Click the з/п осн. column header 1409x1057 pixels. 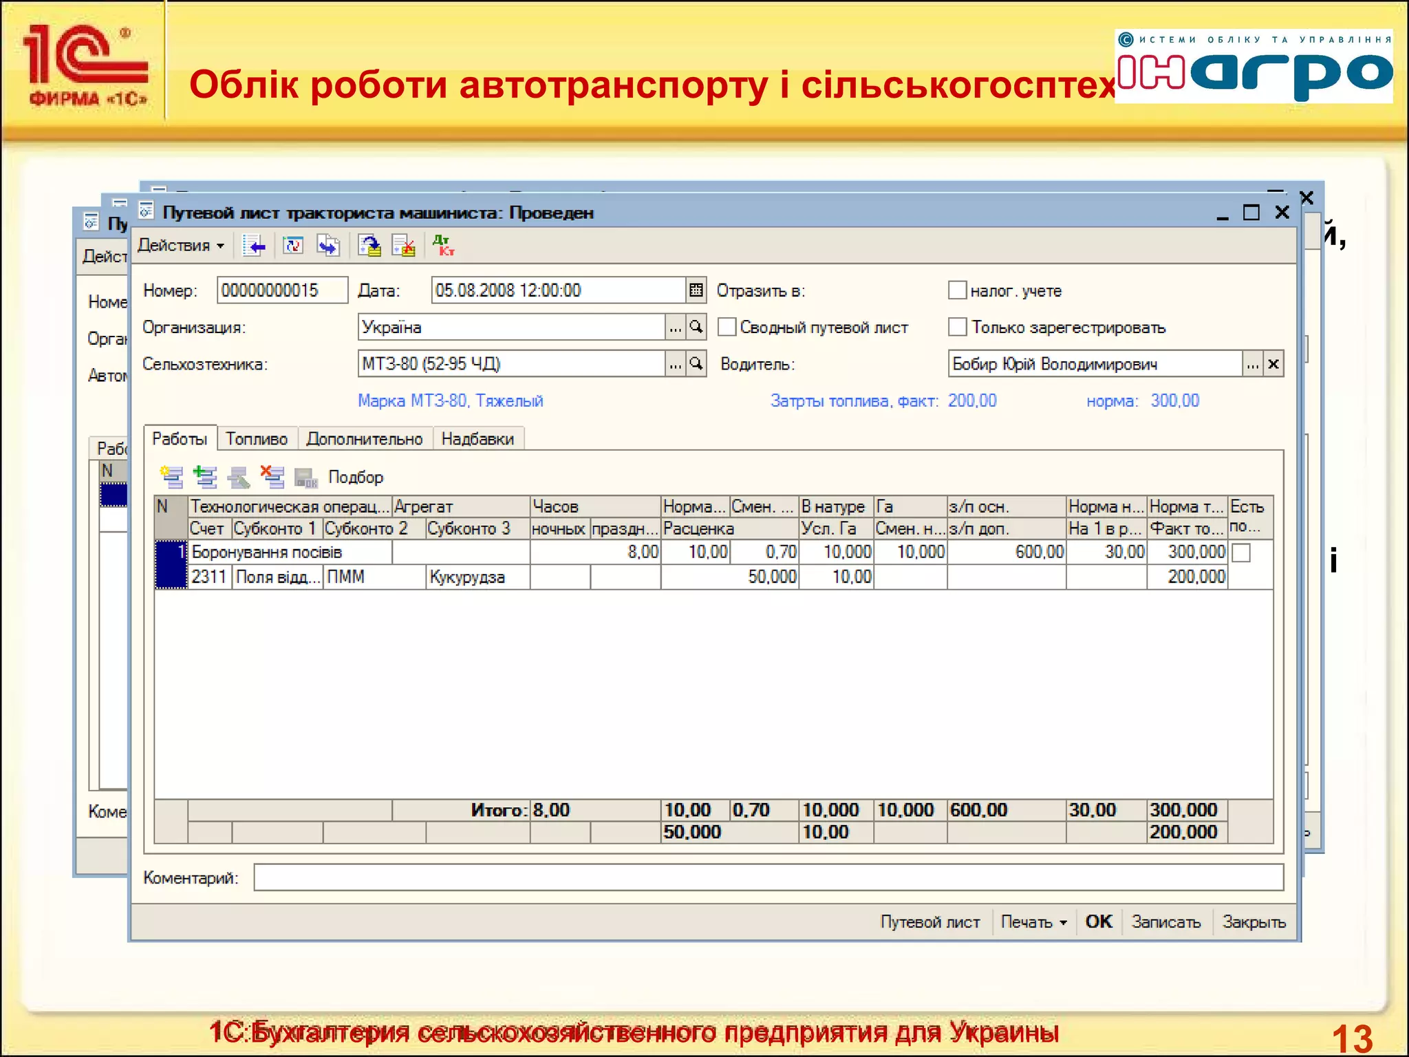1007,506
